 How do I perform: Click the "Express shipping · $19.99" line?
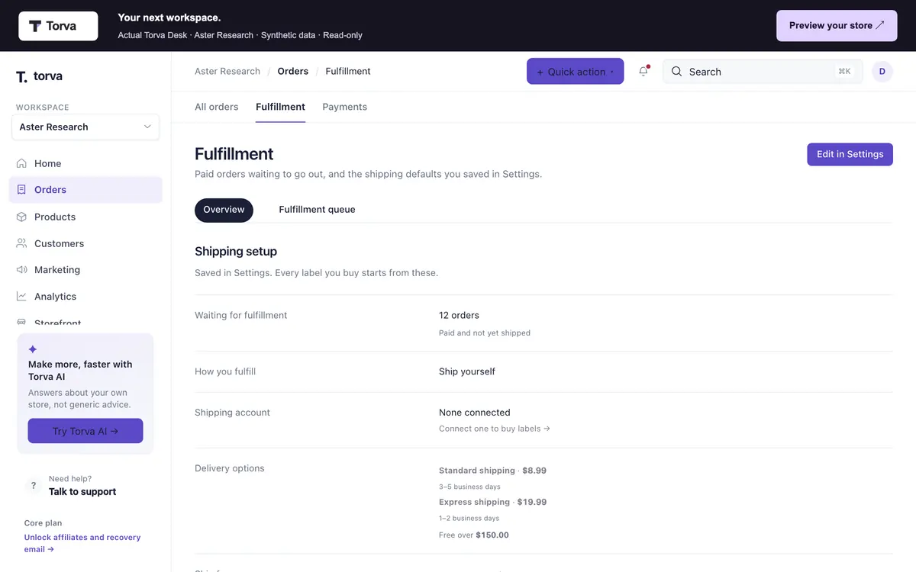click(492, 502)
